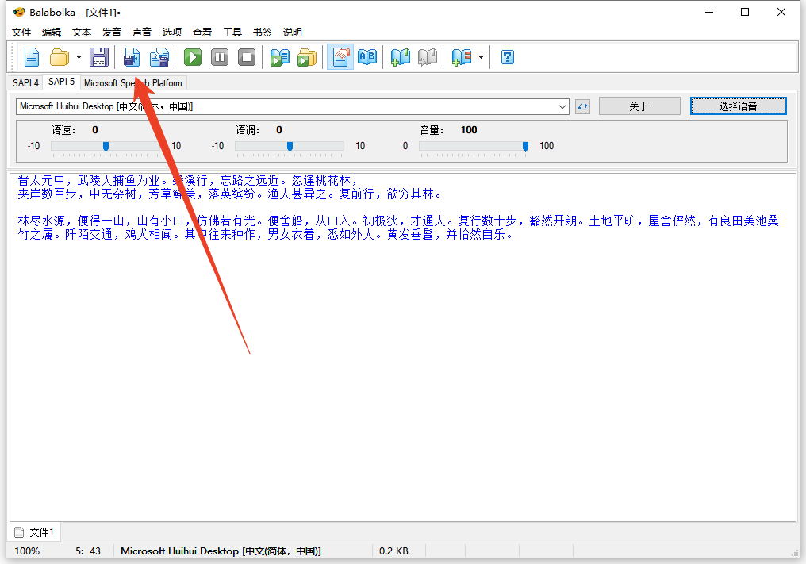Click the reset voice settings arrows button
Image resolution: width=806 pixels, height=564 pixels.
tap(583, 106)
